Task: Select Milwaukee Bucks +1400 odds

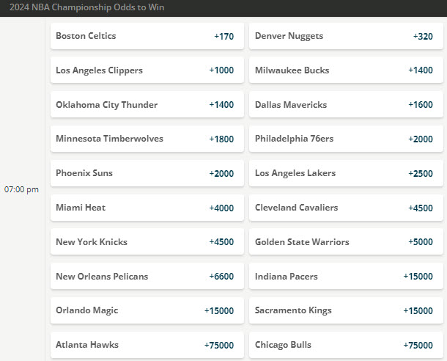Action: coord(346,70)
